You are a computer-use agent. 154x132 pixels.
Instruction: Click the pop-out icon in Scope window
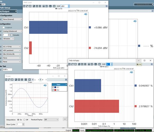(66, 79)
